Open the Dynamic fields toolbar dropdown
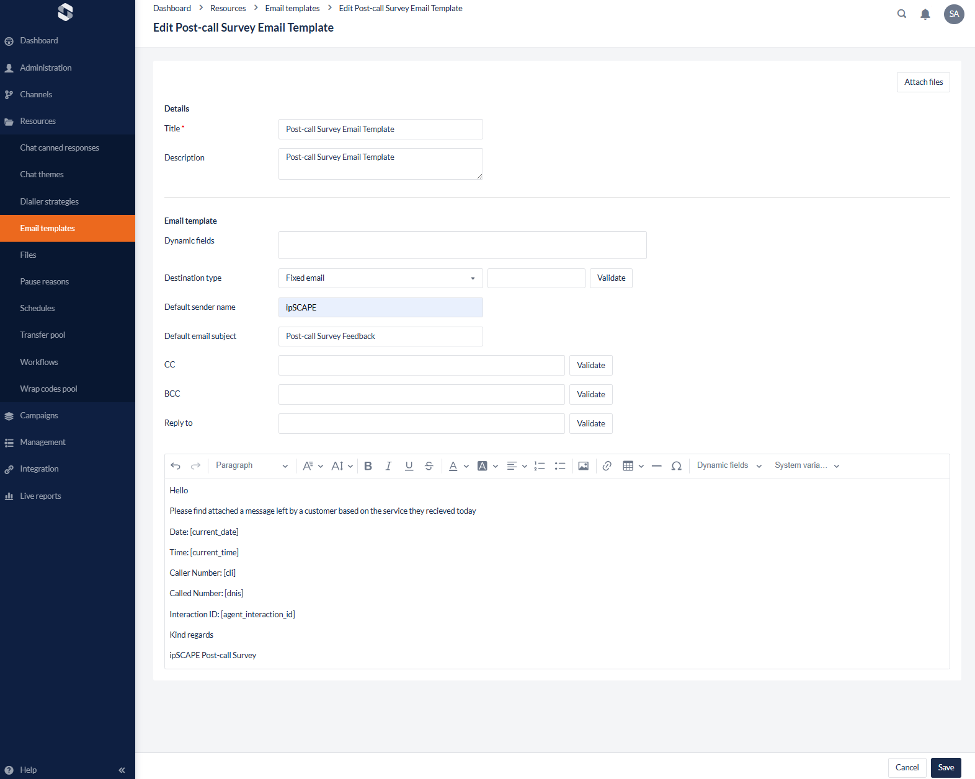The height and width of the screenshot is (779, 975). [x=729, y=466]
